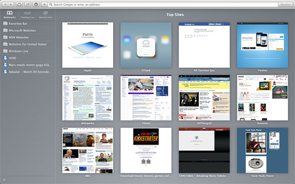Screen dimensions: 295x184
Task: Switch to the Shared Links tab
Action: [45, 14]
